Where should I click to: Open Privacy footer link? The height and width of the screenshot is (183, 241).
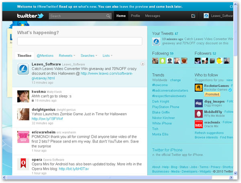(x=215, y=167)
